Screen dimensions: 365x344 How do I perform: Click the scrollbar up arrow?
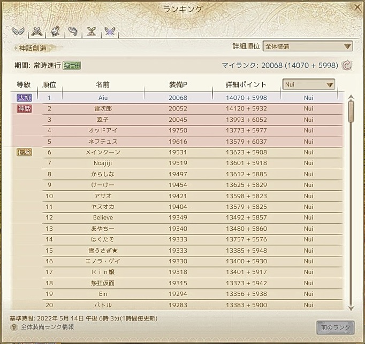pyautogui.click(x=351, y=98)
